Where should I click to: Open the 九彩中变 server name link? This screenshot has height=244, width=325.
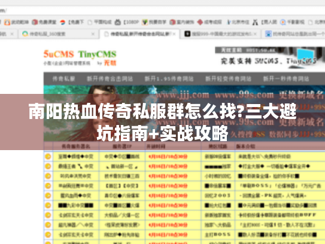[x=76, y=205]
